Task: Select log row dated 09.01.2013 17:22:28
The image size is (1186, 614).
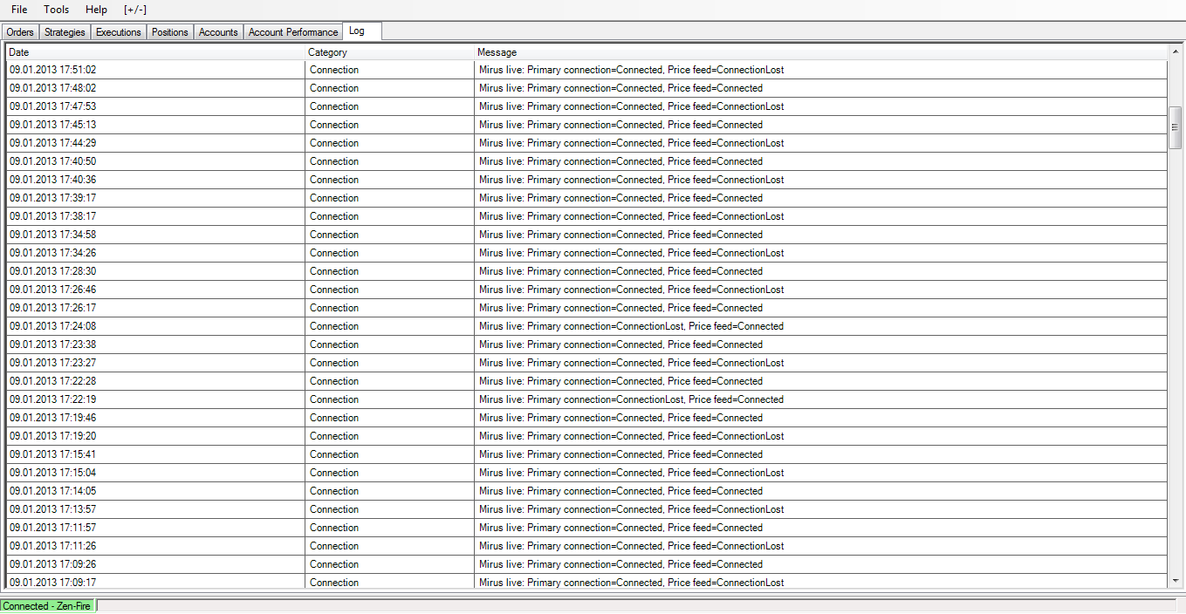Action: click(x=586, y=381)
